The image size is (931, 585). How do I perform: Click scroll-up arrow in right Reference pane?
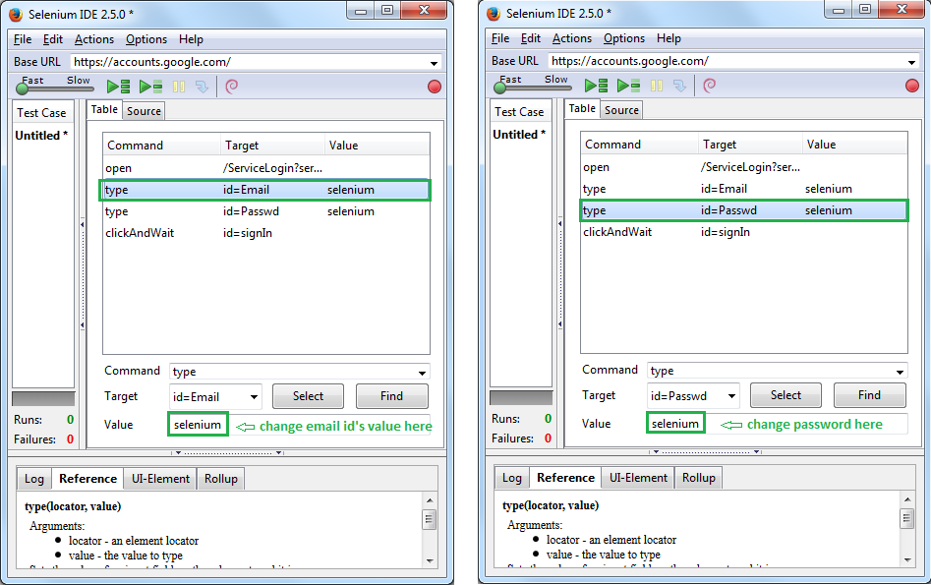pos(907,498)
